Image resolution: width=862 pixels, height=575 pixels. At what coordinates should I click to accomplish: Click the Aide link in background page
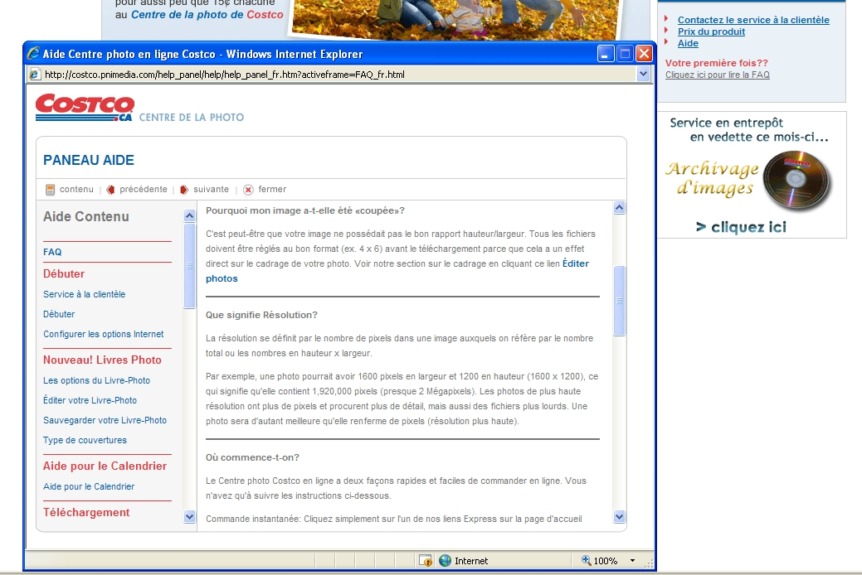tap(688, 43)
